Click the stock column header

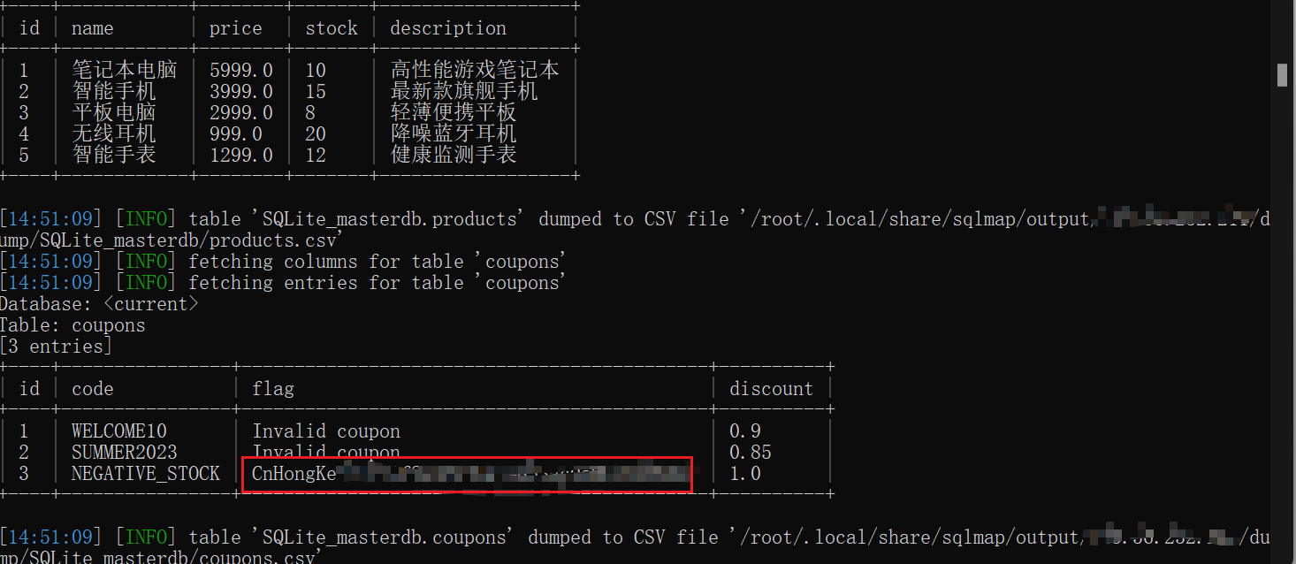click(332, 28)
